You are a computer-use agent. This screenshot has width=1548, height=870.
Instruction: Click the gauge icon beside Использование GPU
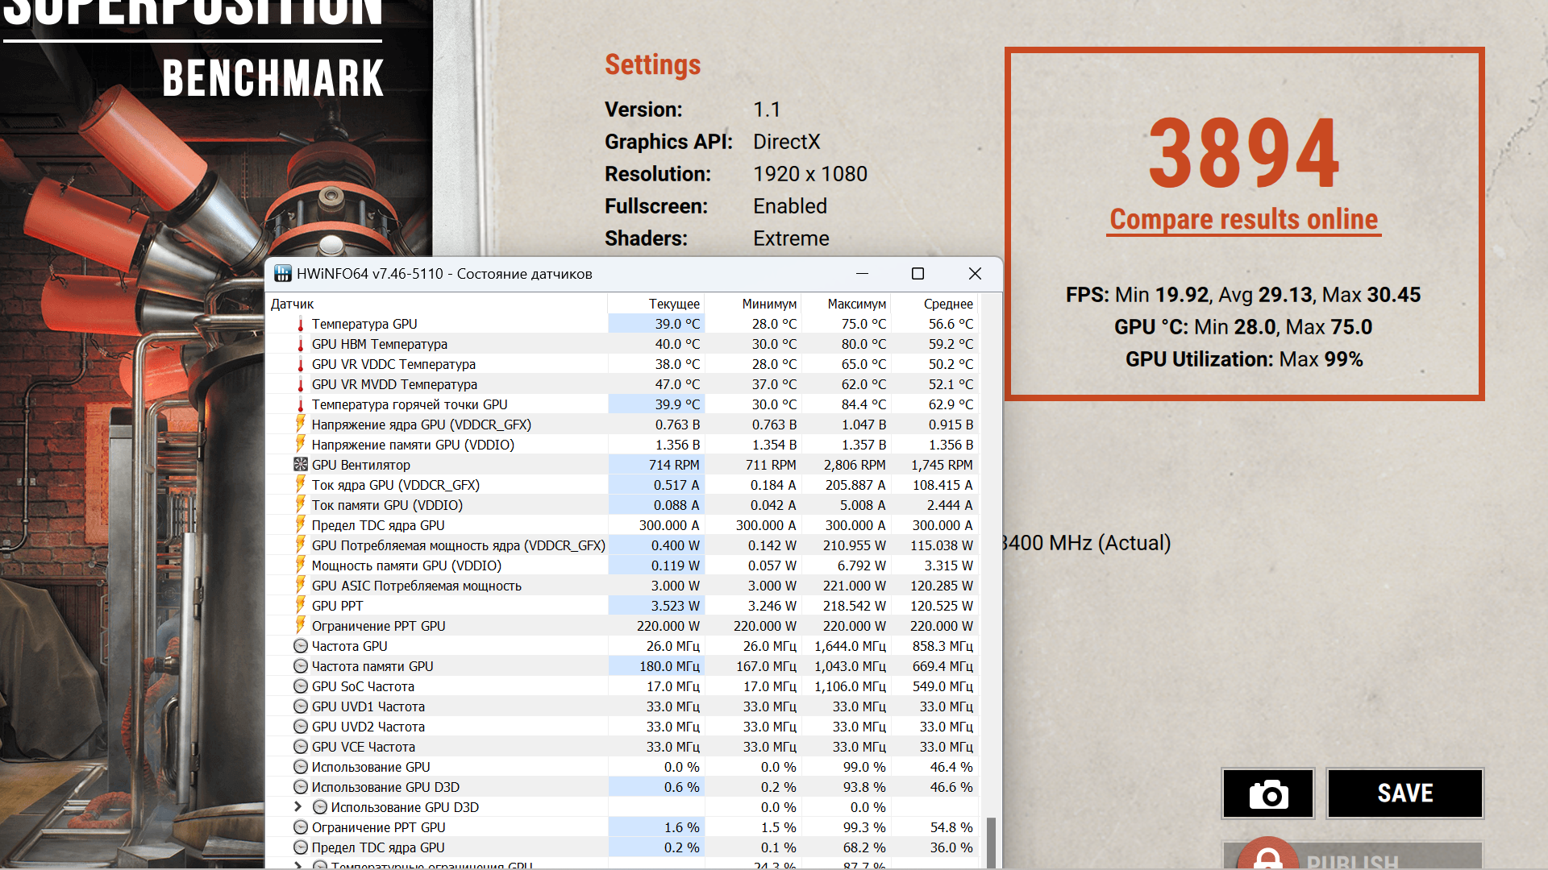301,767
